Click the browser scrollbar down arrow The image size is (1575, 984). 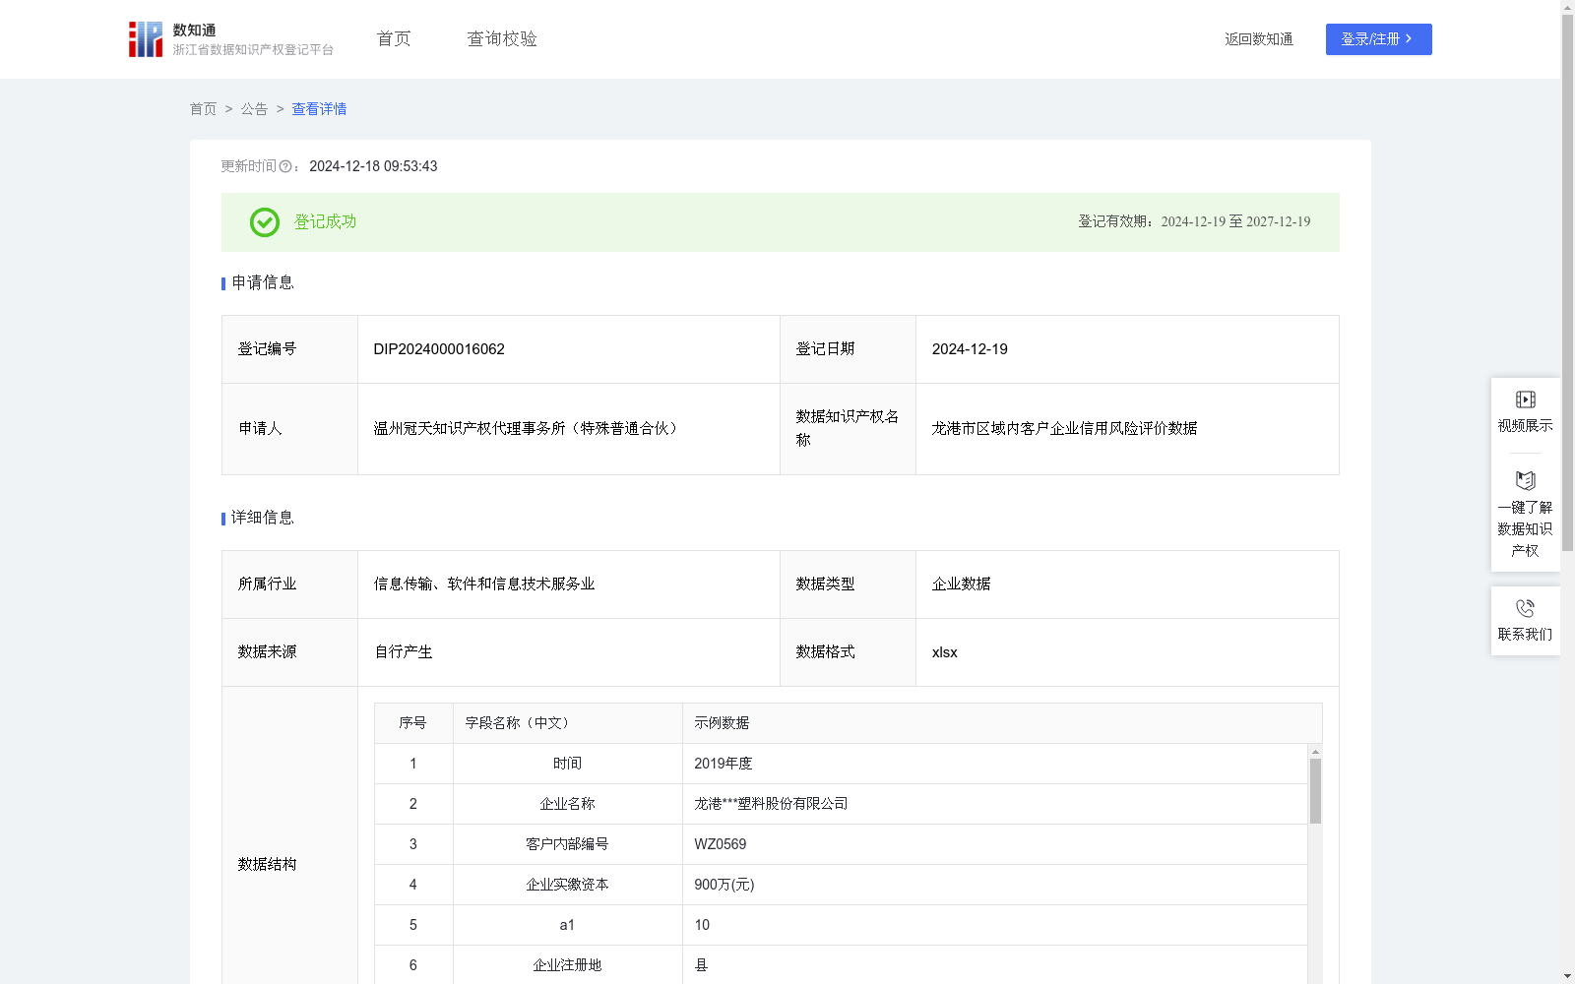click(x=1567, y=976)
